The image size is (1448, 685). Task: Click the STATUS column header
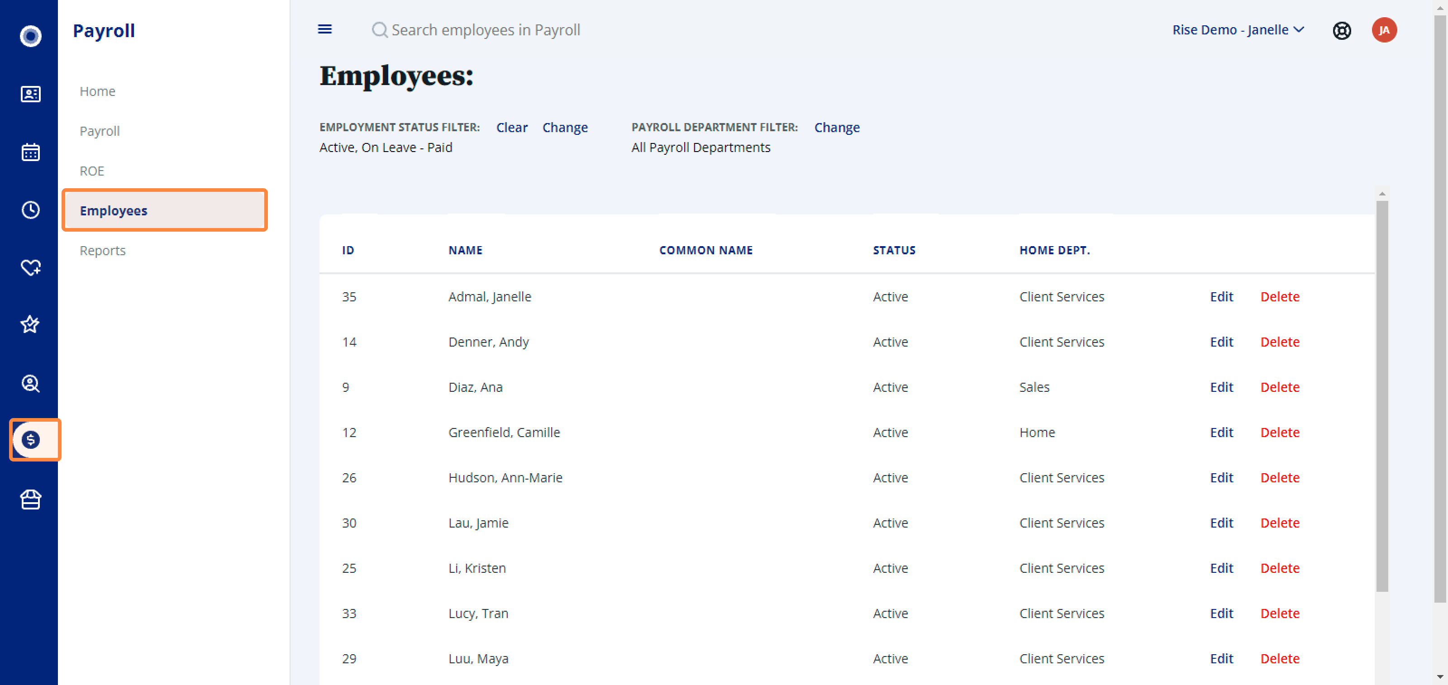point(894,250)
